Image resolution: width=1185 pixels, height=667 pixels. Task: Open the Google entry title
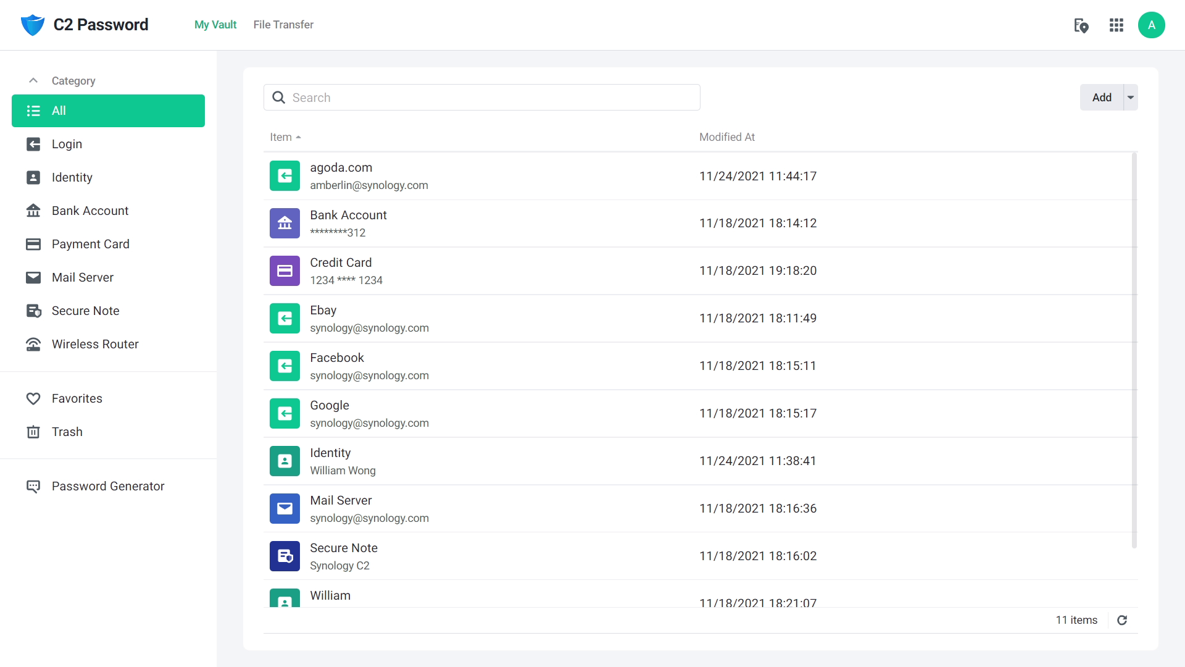[330, 405]
